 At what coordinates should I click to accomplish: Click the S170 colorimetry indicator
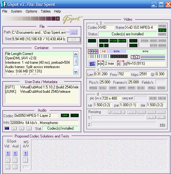tap(154, 45)
